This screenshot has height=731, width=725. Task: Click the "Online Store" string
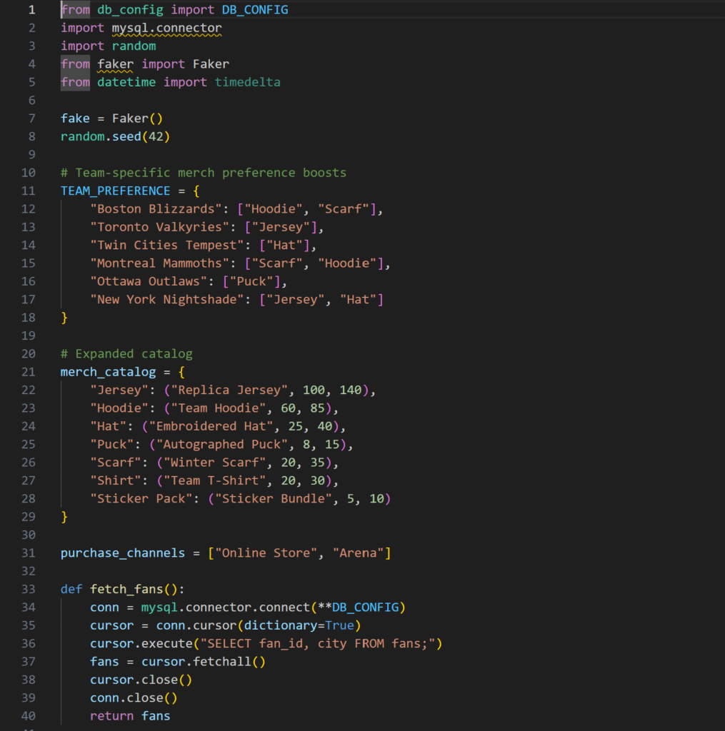(x=266, y=553)
